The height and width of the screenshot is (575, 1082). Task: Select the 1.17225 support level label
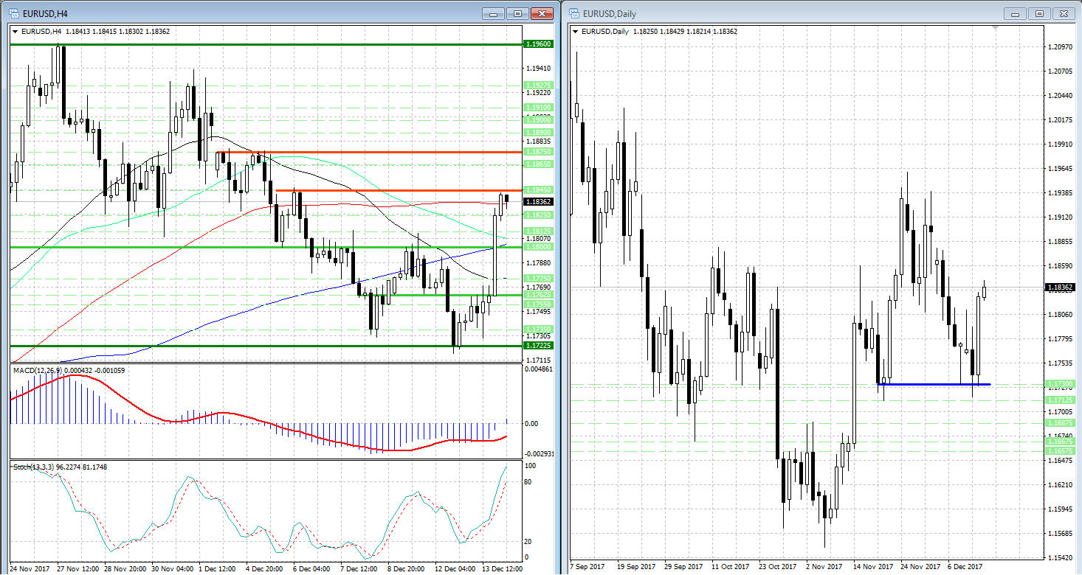coord(537,346)
